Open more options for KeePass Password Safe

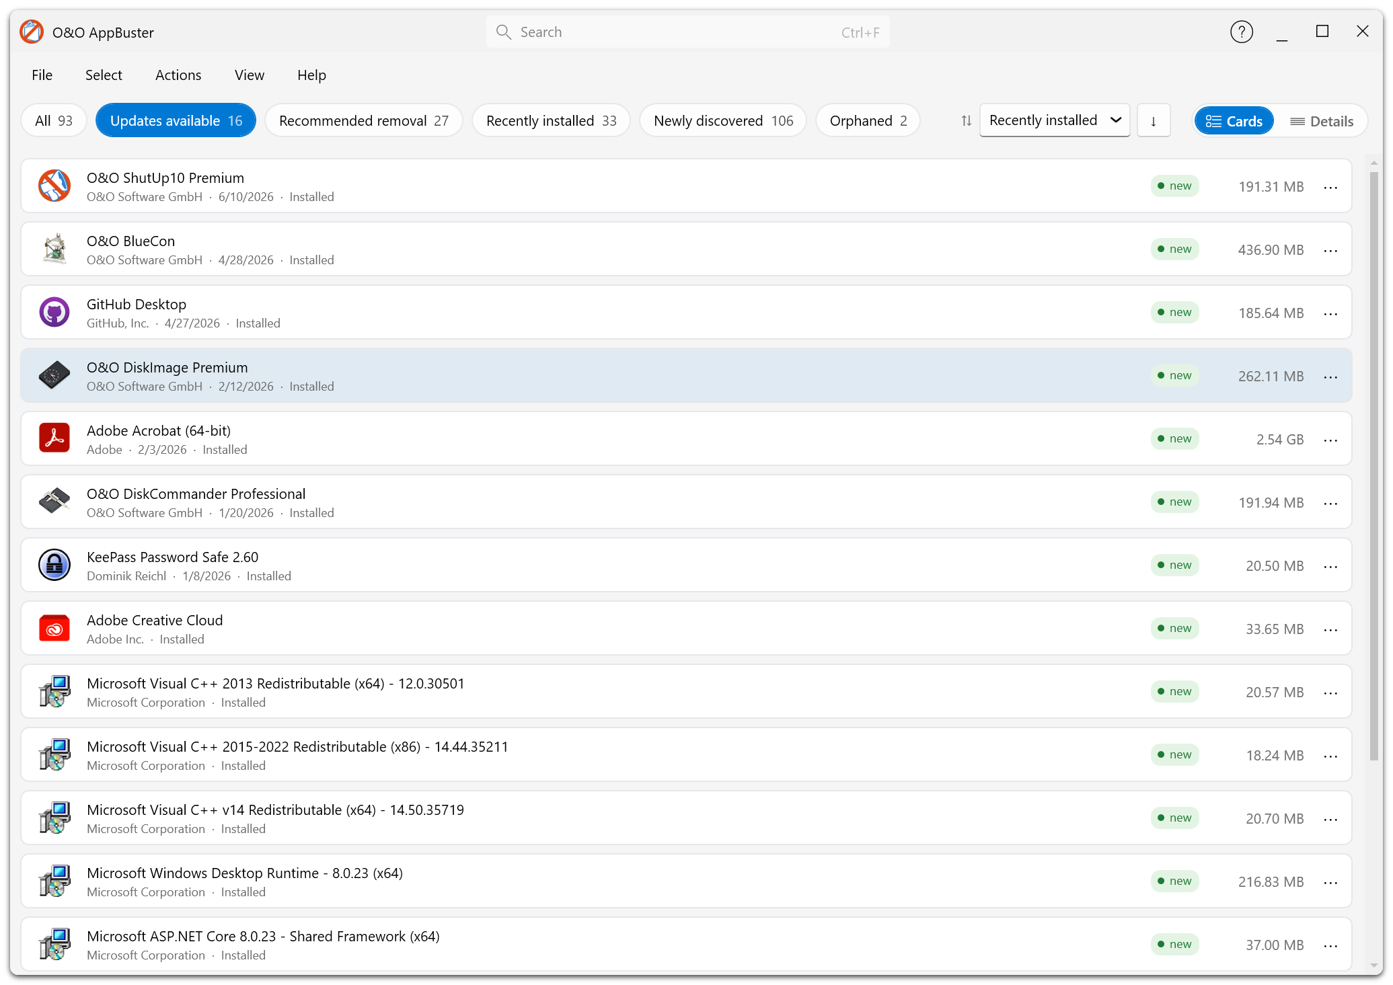(1330, 567)
